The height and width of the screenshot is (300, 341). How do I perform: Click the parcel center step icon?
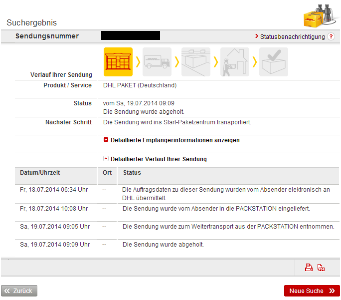(195, 62)
